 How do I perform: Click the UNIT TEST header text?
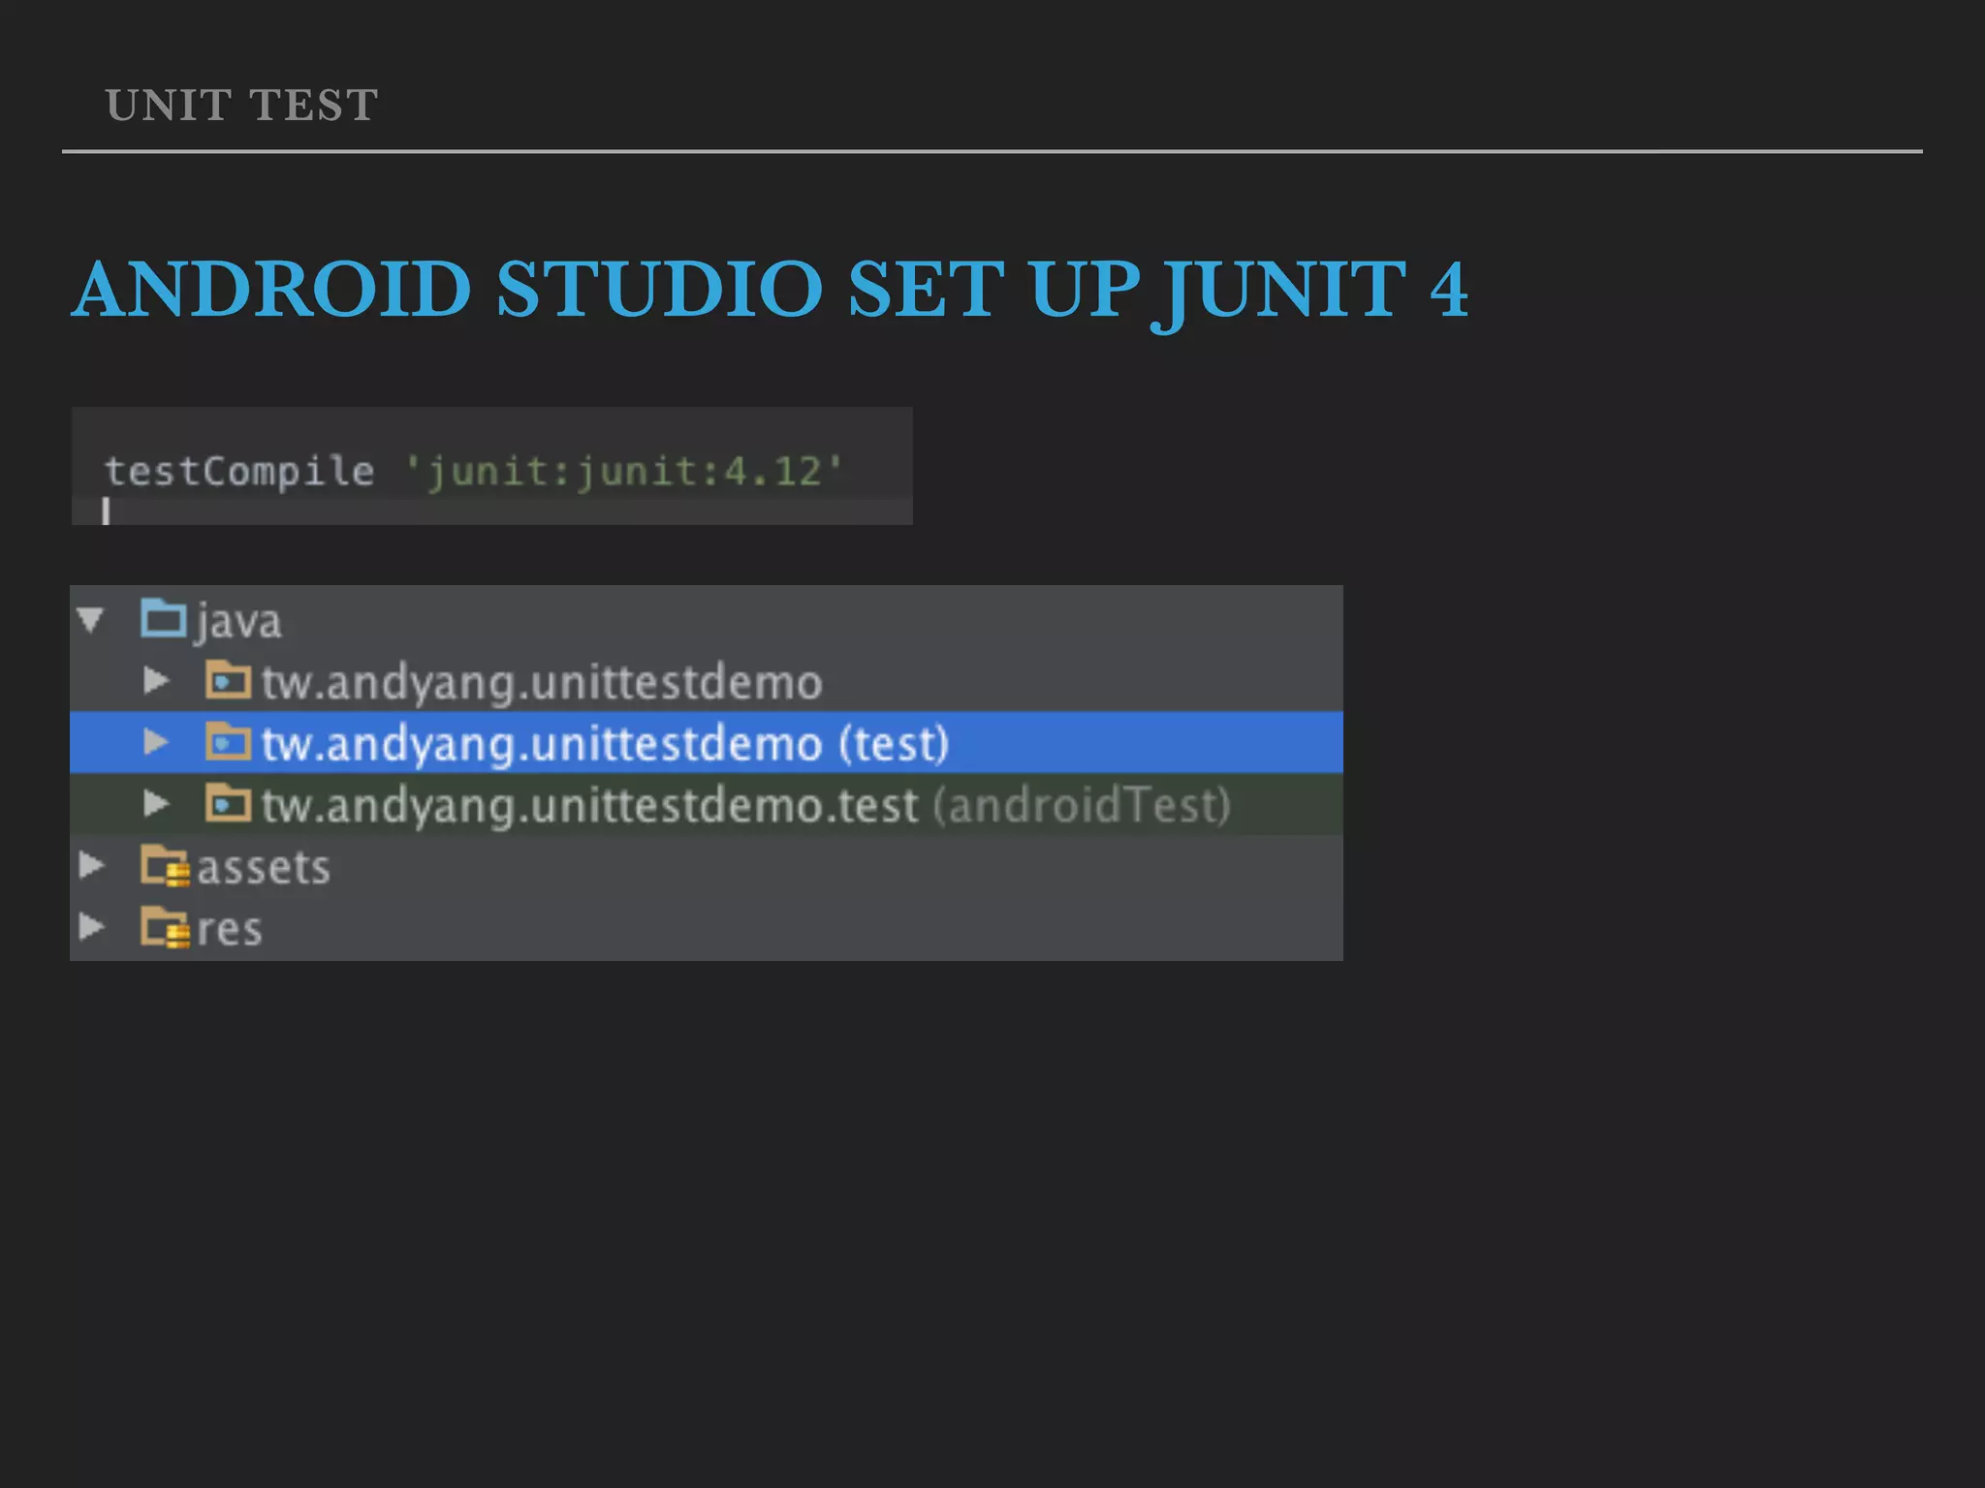pyautogui.click(x=241, y=105)
